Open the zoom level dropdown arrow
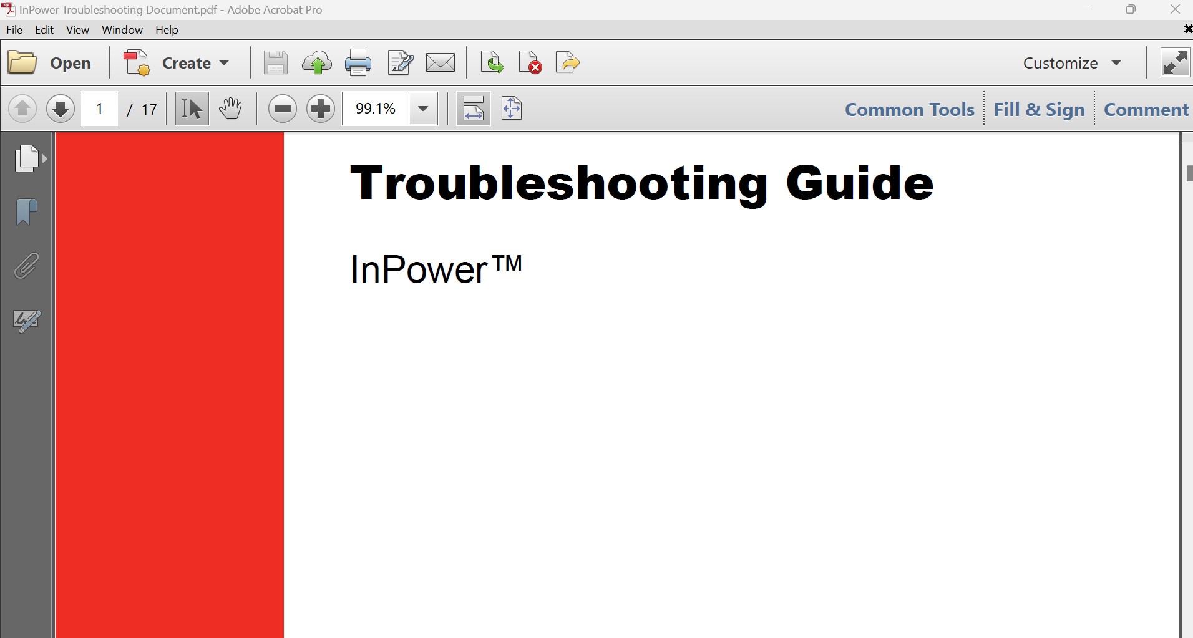Viewport: 1193px width, 638px height. (423, 109)
